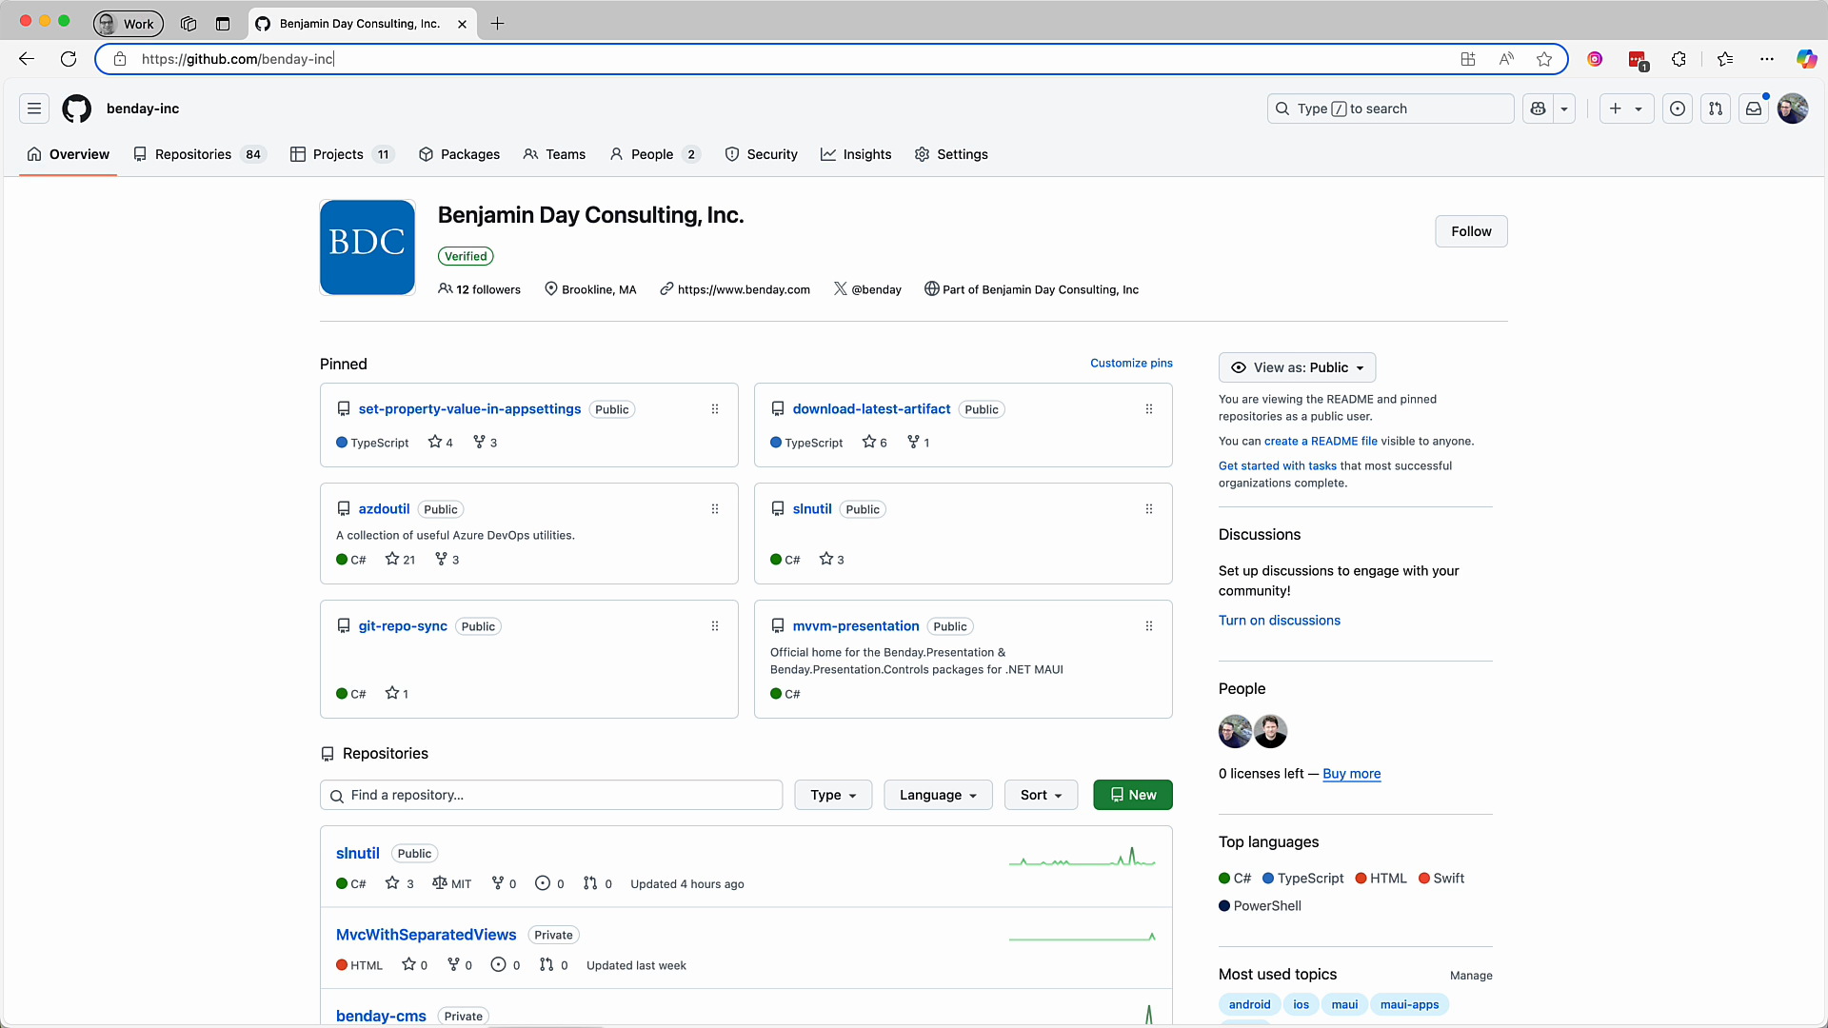
Task: Switch to the Overview tab
Action: [68, 154]
